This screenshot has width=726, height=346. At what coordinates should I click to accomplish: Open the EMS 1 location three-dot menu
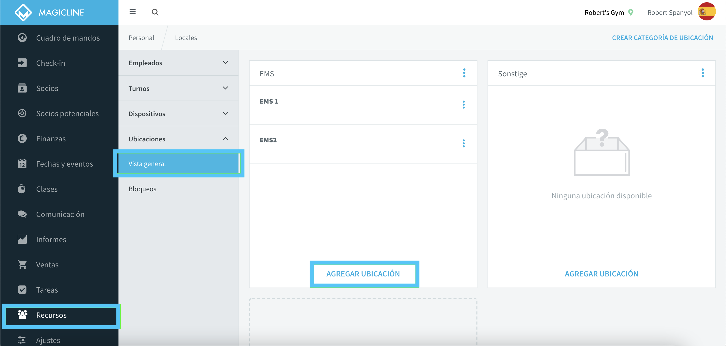464,105
